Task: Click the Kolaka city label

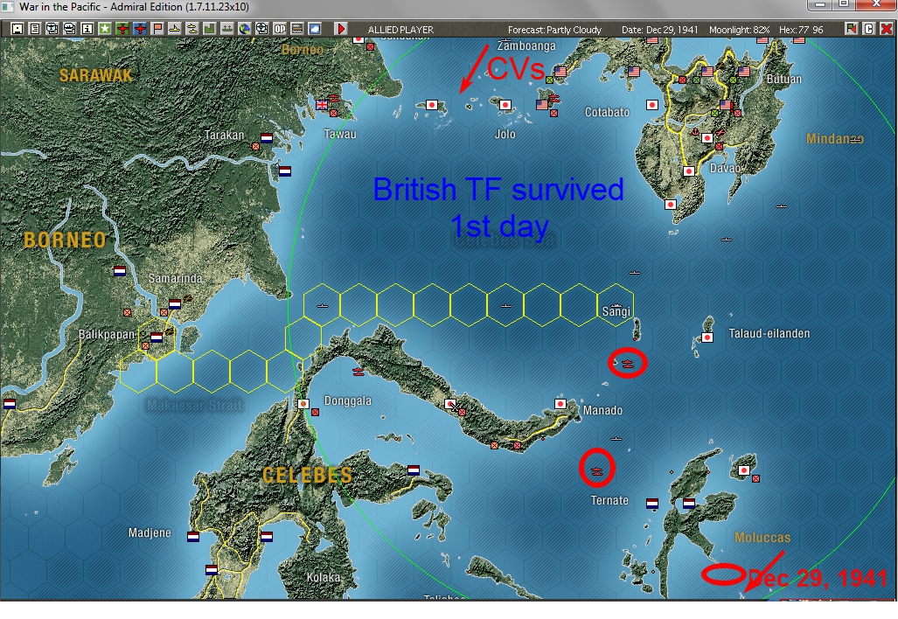Action: click(x=324, y=577)
